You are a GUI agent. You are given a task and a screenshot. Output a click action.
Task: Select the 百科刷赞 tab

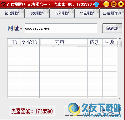(x=62, y=13)
